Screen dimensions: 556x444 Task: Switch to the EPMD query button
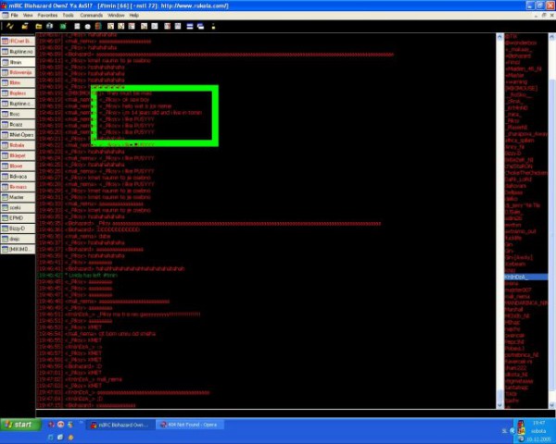click(x=18, y=218)
